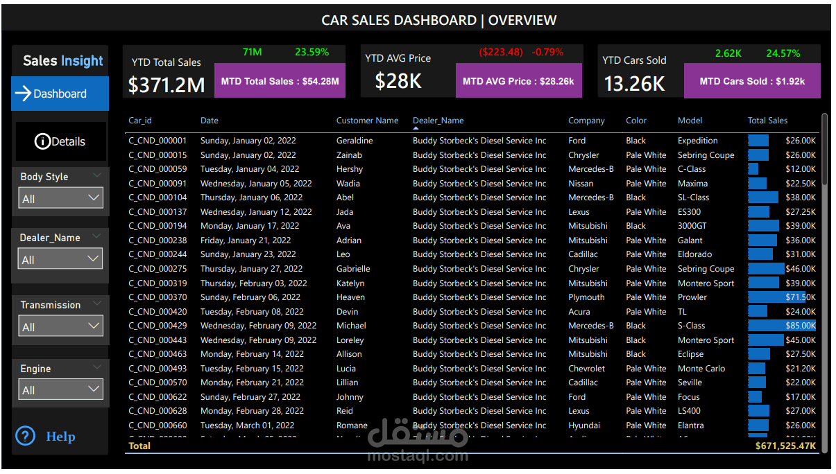The image size is (836, 474).
Task: Sort by the Total Sales column header
Action: click(x=767, y=120)
